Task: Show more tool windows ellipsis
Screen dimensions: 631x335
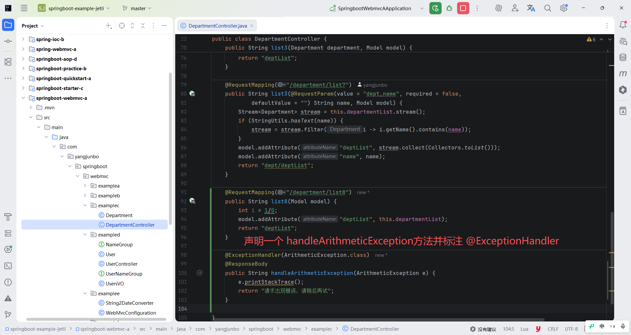Action: tap(8, 78)
